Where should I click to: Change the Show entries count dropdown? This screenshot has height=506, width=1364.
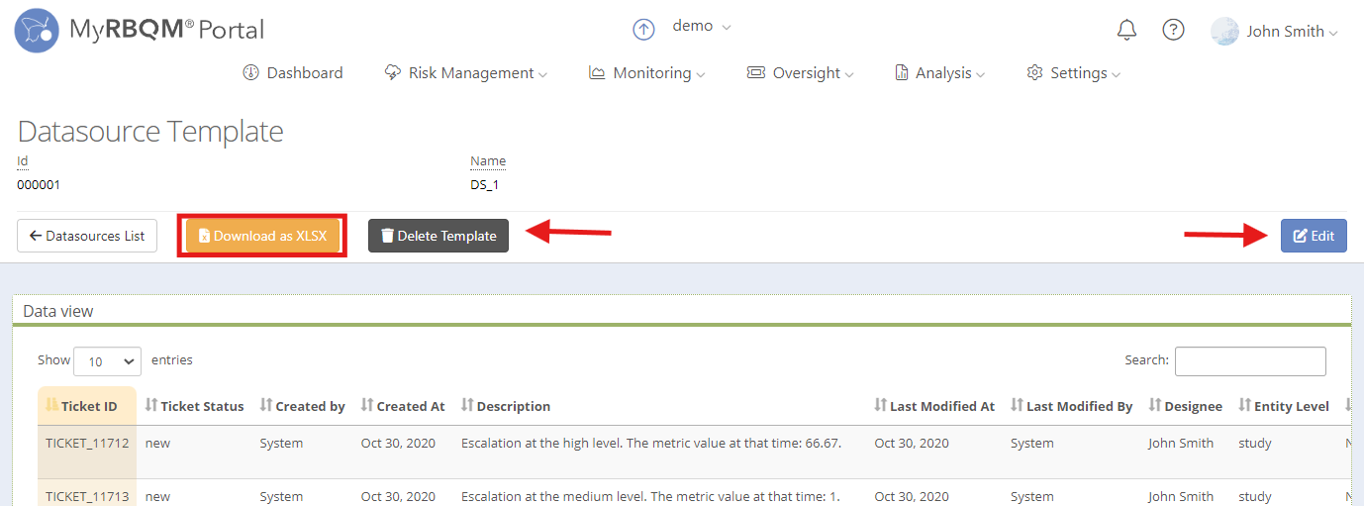[x=107, y=361]
